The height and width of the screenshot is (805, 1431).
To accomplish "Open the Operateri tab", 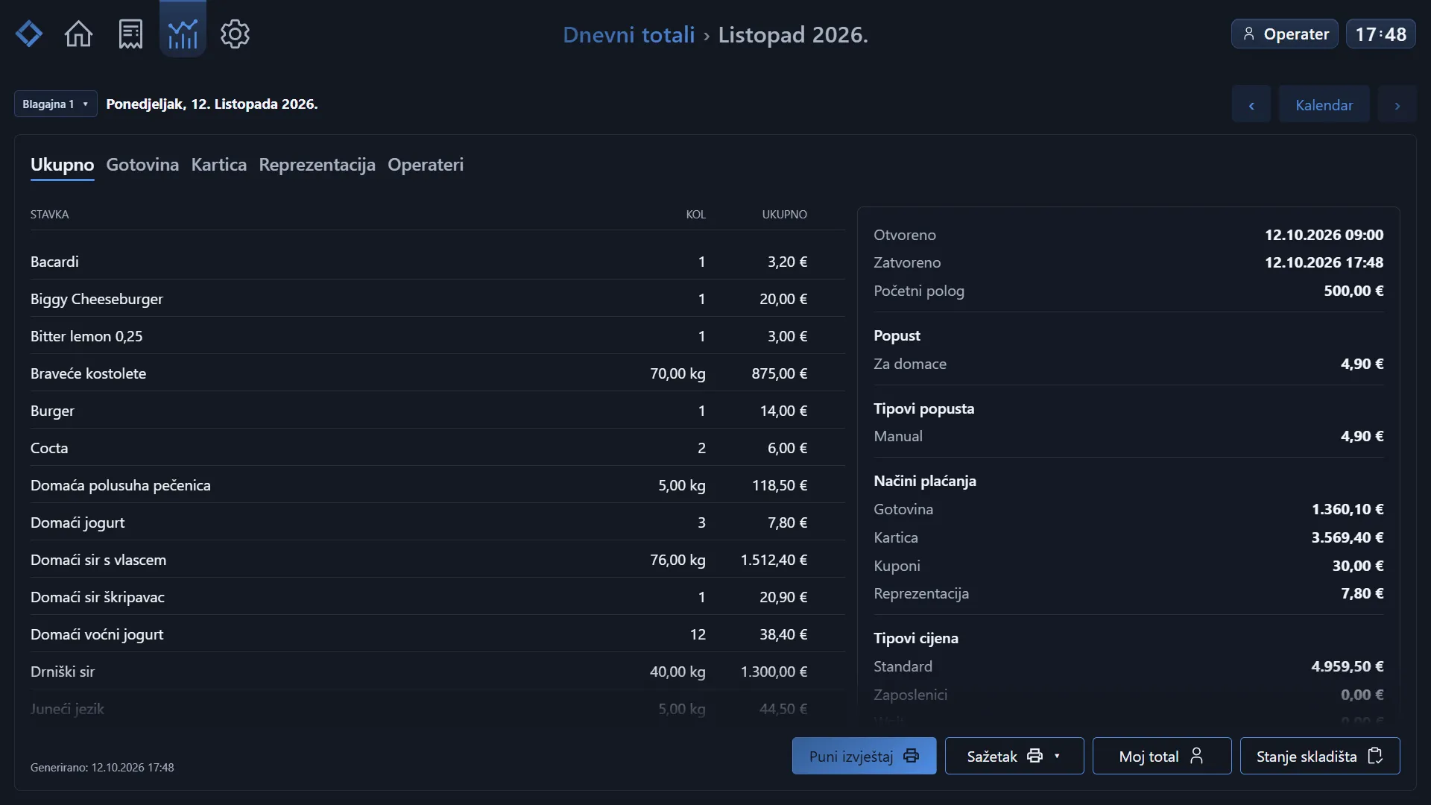I will [426, 165].
